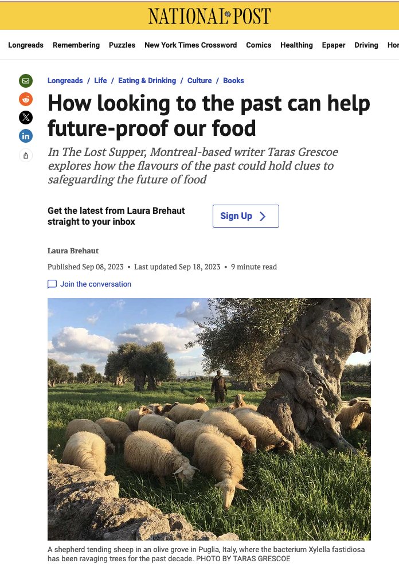Open the Comics section
Viewport: 399px width, 579px height.
coord(259,45)
